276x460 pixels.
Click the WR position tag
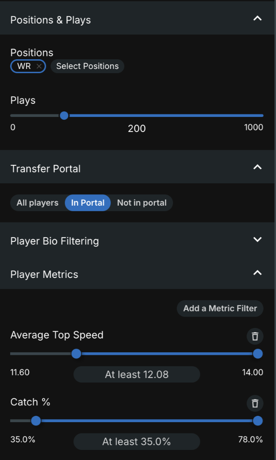click(x=24, y=66)
